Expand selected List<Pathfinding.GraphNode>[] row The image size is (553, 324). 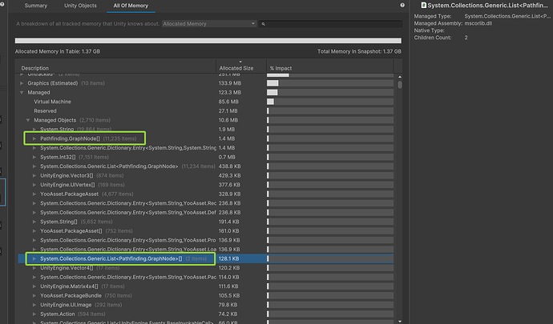(x=34, y=259)
